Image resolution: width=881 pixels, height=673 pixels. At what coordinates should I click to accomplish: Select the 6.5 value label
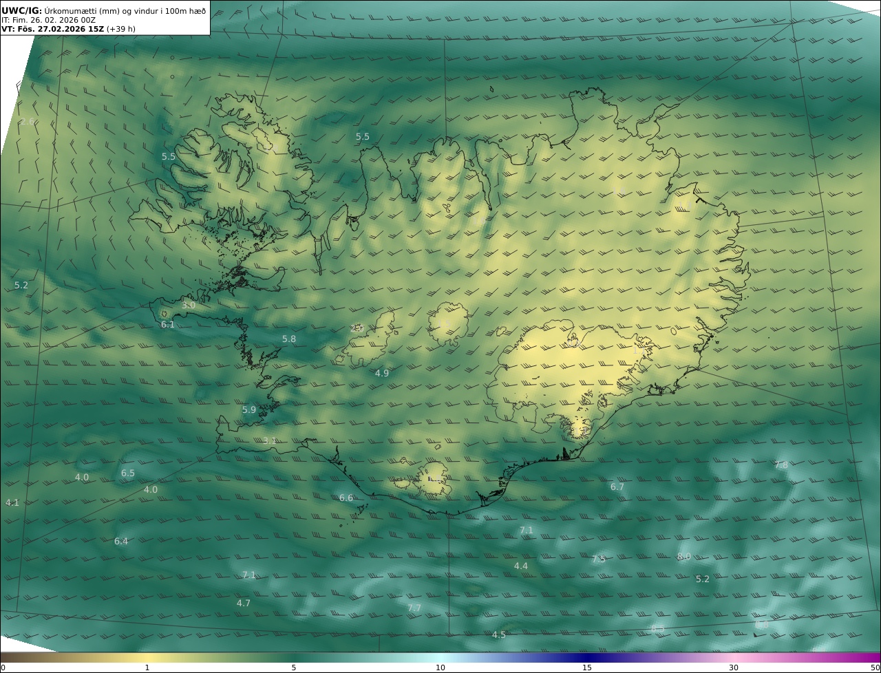point(128,473)
